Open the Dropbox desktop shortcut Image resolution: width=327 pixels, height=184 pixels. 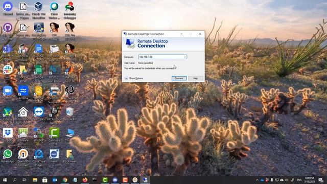point(8,135)
